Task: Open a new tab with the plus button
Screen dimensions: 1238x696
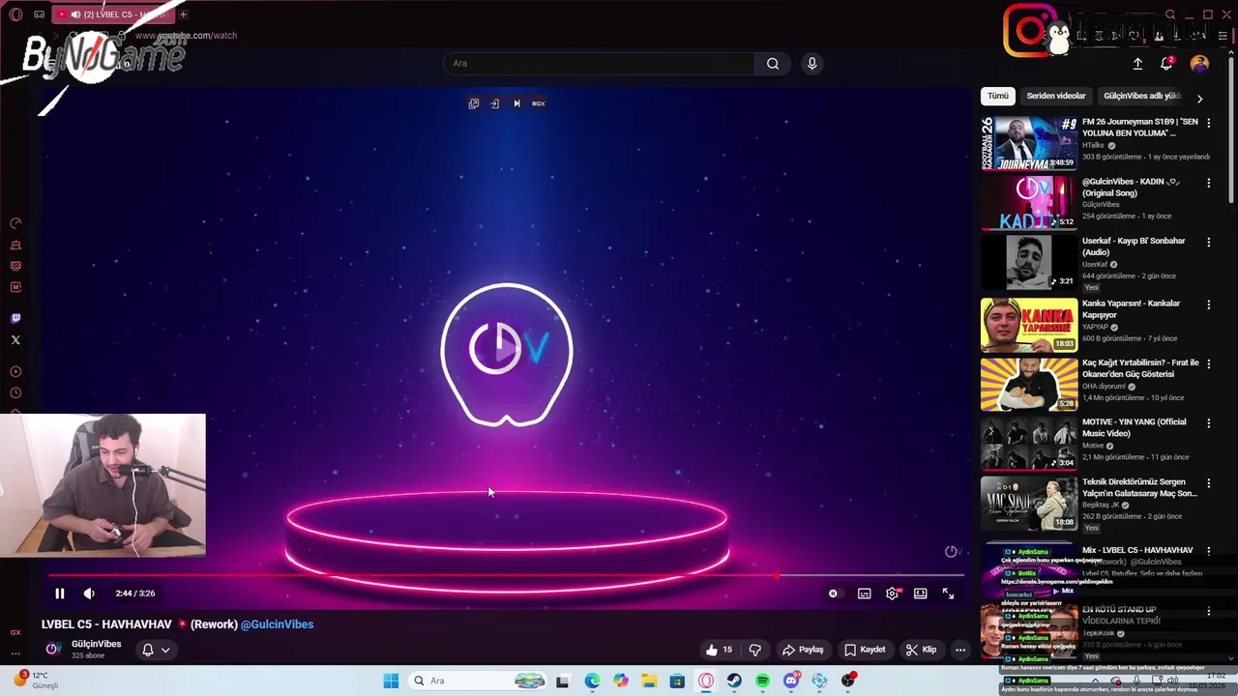Action: pyautogui.click(x=184, y=14)
